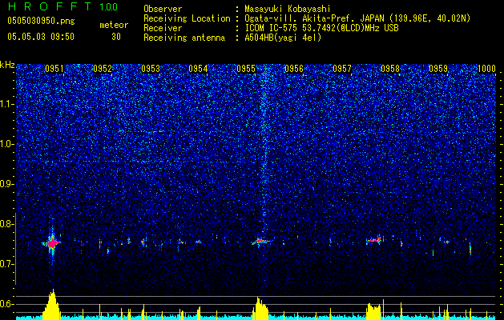Screen dimensions: 504x320
Task: Click the 0951 time marker
Action: tap(54, 69)
